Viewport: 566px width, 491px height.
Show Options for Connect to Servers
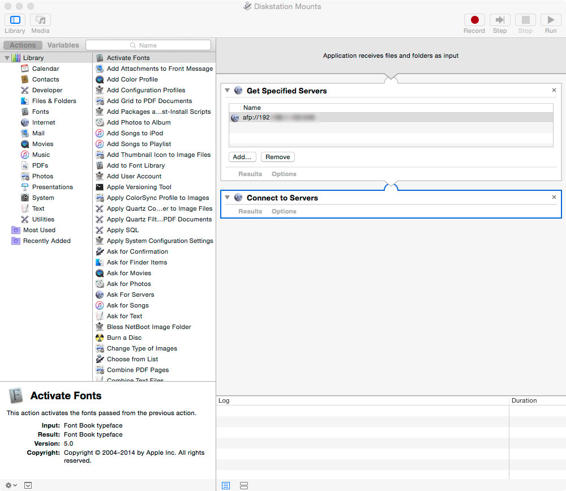284,211
